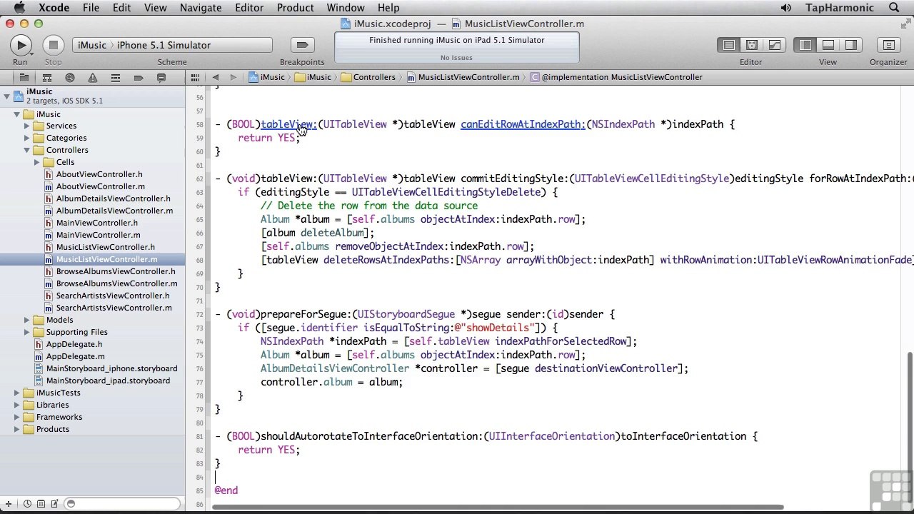
Task: Run the iMusic project
Action: (21, 45)
